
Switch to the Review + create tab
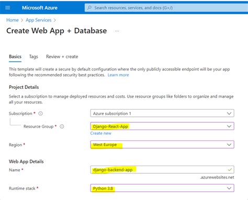click(x=62, y=57)
